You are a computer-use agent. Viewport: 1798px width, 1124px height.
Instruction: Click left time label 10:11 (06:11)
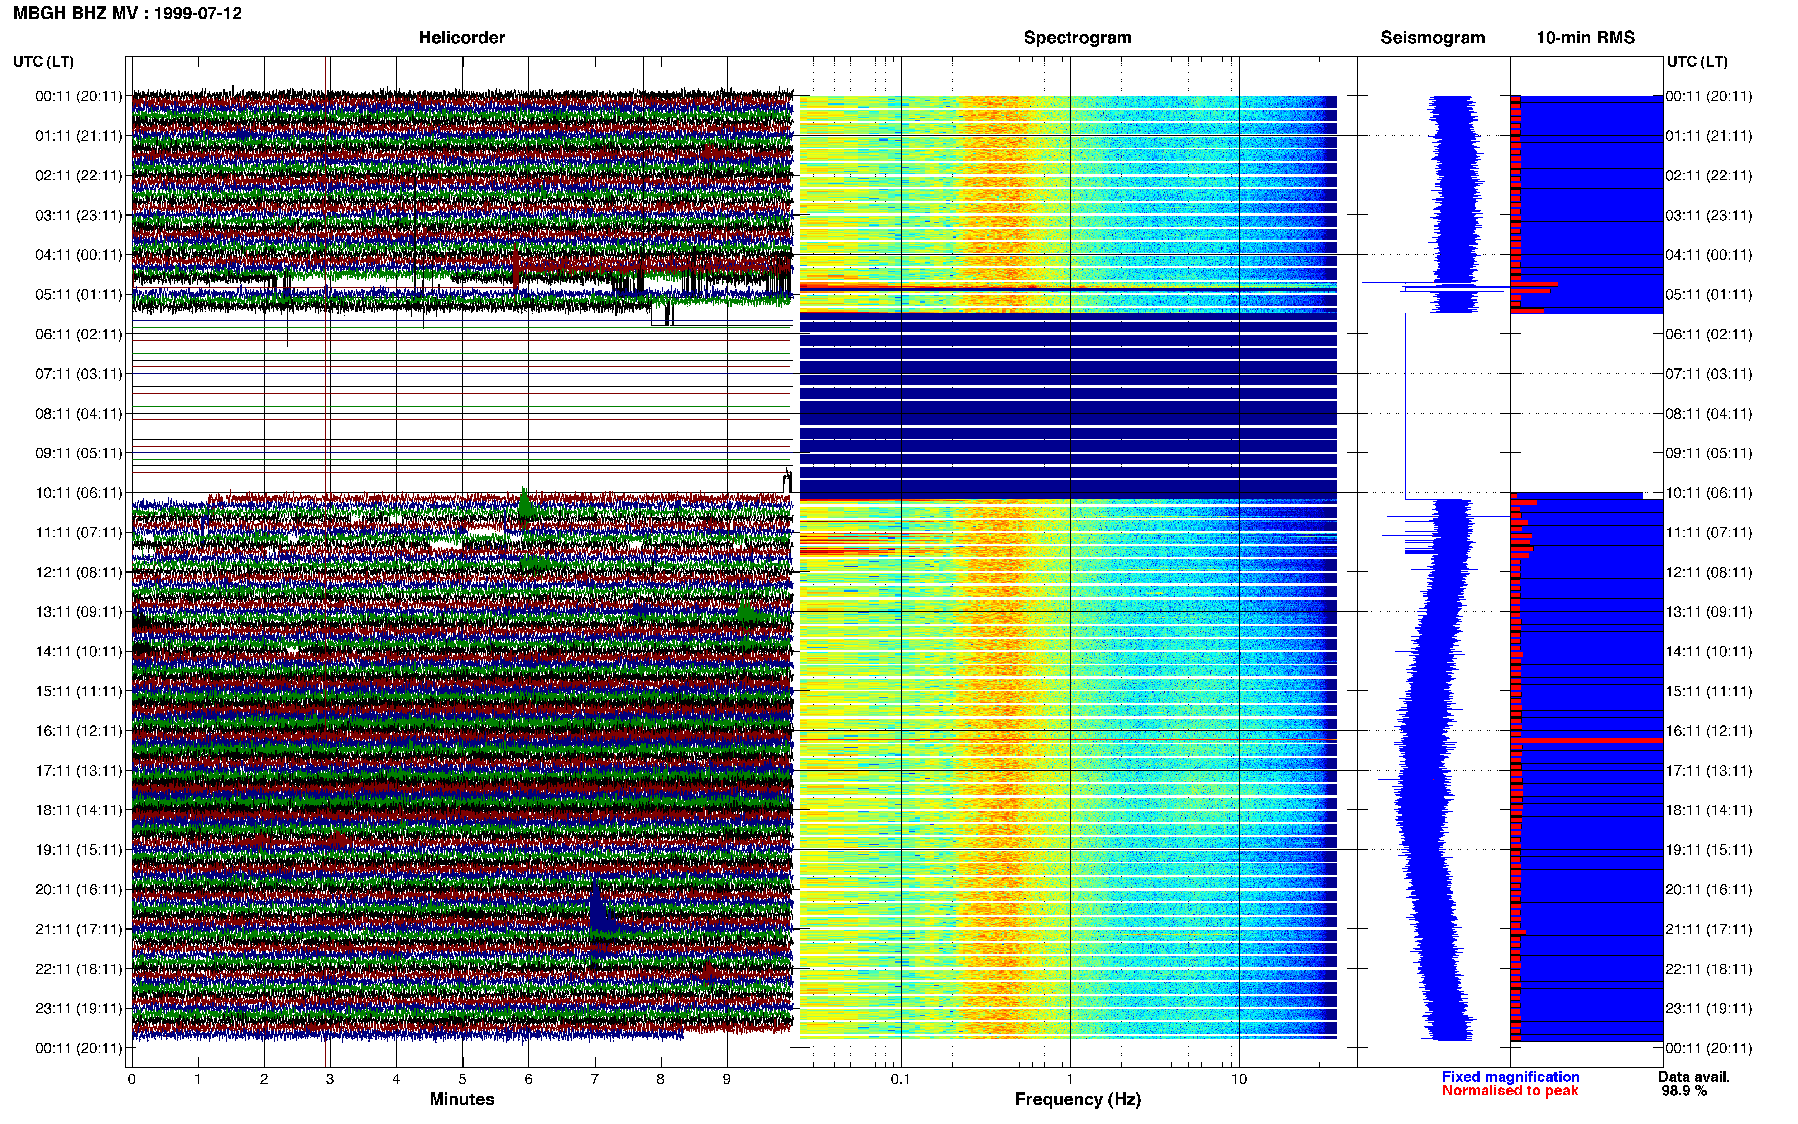(79, 492)
